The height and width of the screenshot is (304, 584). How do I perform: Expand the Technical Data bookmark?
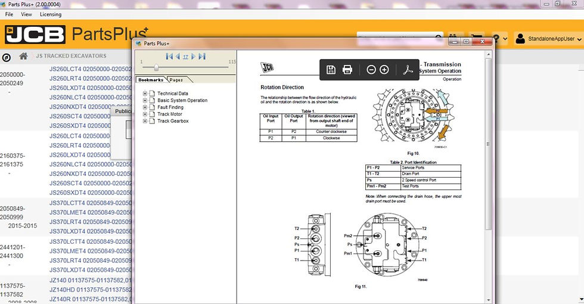pyautogui.click(x=145, y=94)
